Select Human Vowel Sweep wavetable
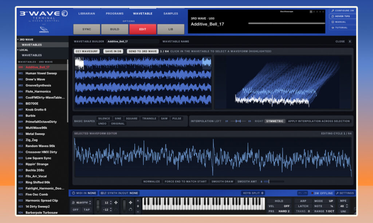Viewport: 373px width, 223px height. [x=41, y=73]
